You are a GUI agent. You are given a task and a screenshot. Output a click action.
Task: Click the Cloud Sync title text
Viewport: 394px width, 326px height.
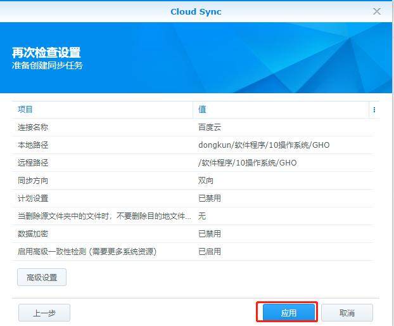pos(196,11)
